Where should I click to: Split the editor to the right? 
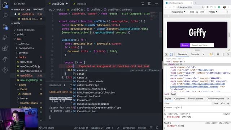[x=150, y=4]
